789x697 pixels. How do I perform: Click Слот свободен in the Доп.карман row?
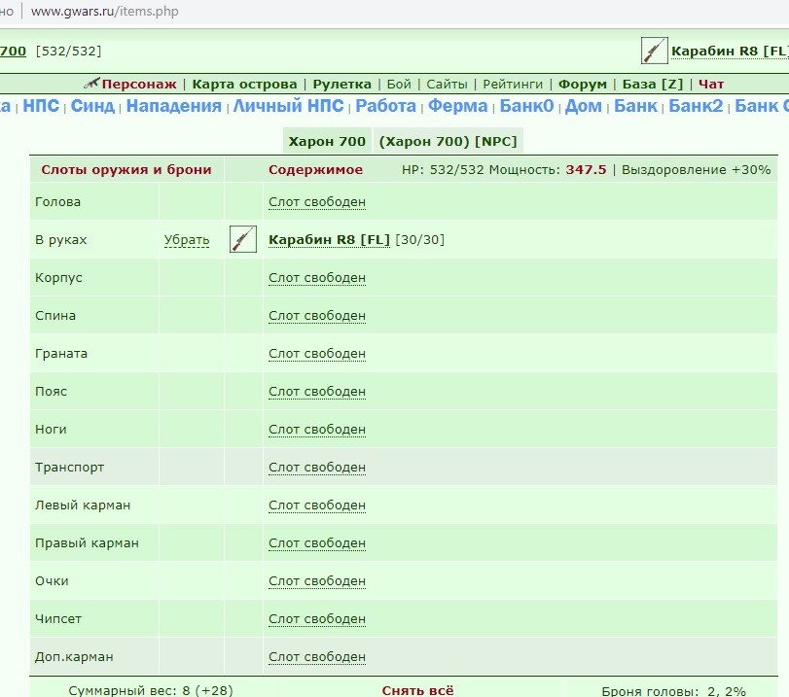[x=317, y=657]
